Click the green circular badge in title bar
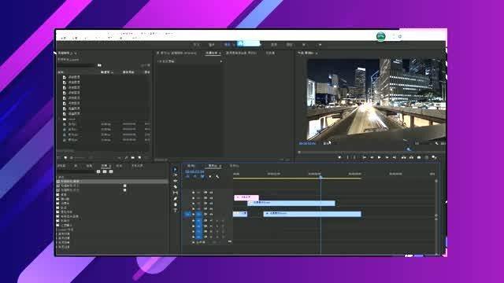The image size is (504, 283). click(x=381, y=36)
